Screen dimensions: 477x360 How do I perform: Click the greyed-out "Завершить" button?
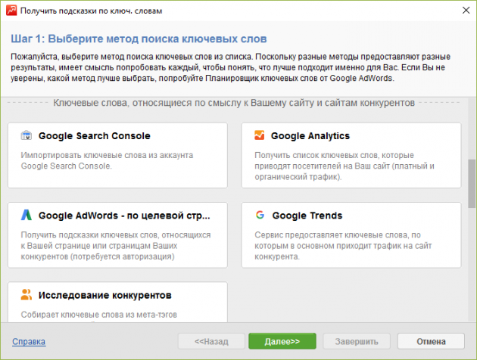point(358,341)
